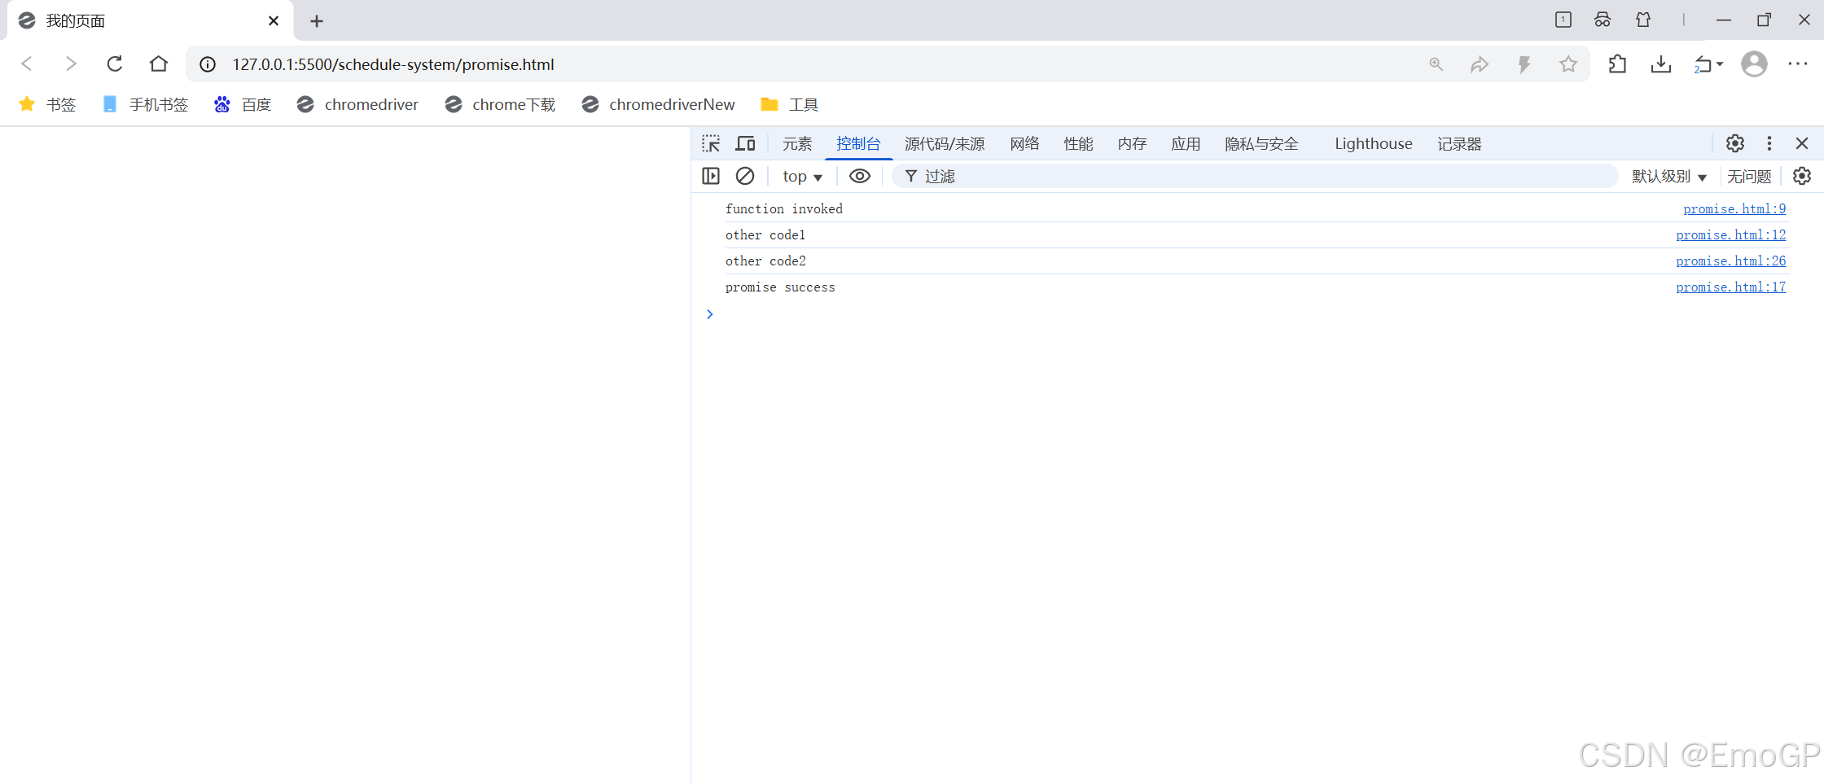Create live expression with the eye icon
The height and width of the screenshot is (784, 1824).
click(860, 176)
